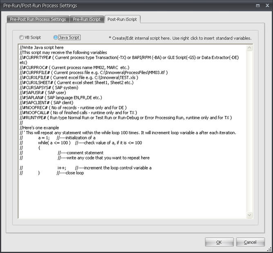Screen dimensions: 273x253
Task: Click the script editor vertical scrollbar
Action: (x=250, y=131)
